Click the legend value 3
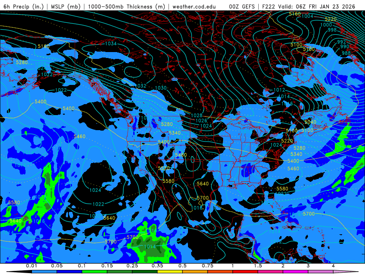The image size is (365, 274). click(x=308, y=266)
